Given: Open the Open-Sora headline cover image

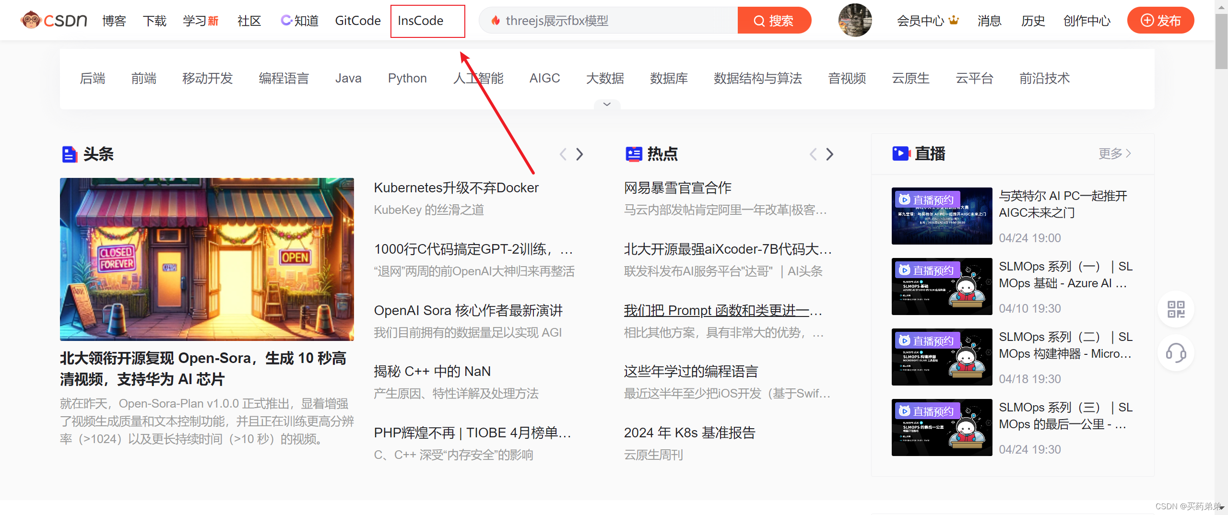Looking at the screenshot, I should click(207, 259).
